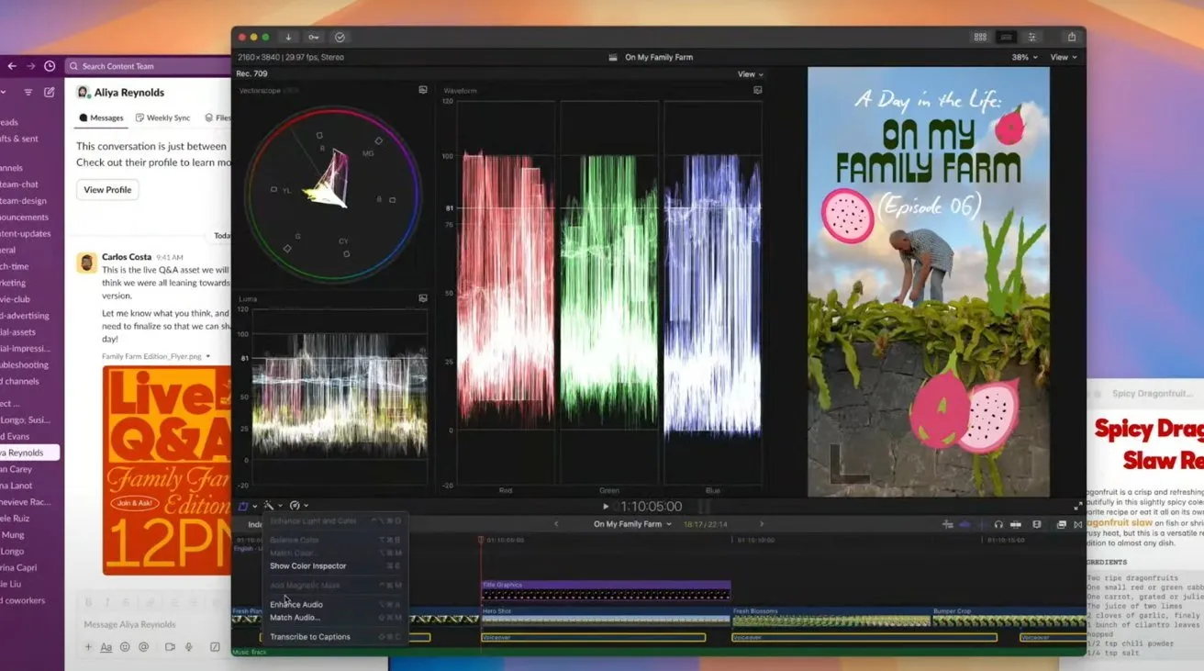Click the Waveform scope settings icon
Screen dimensions: 1204x671
(x=758, y=90)
